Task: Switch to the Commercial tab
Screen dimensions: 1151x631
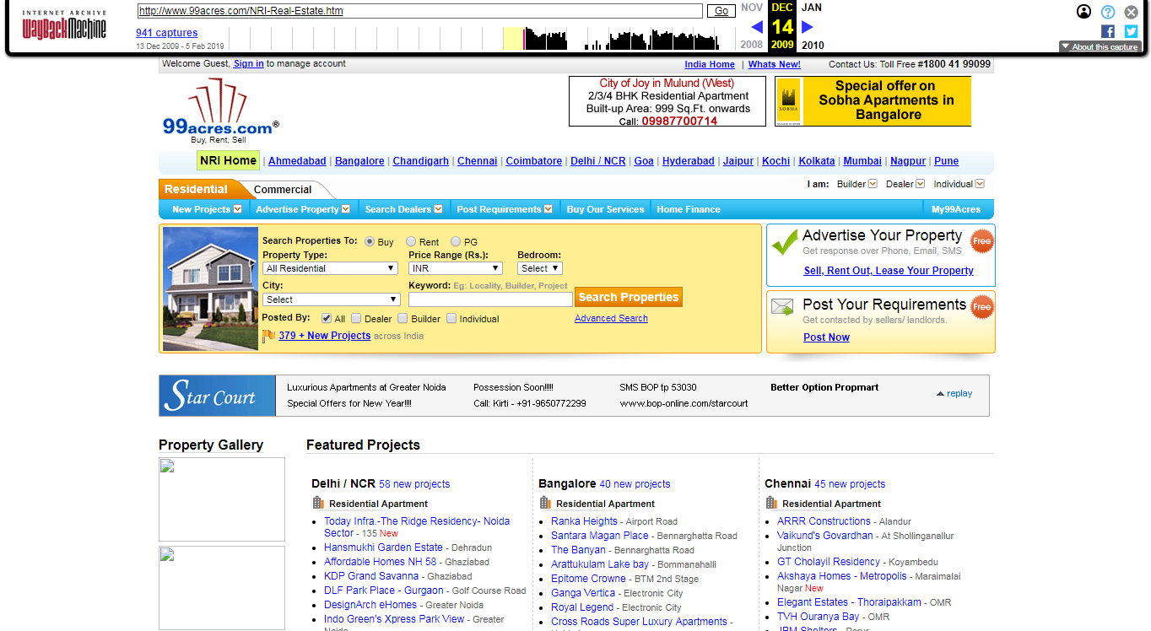Action: (x=283, y=190)
